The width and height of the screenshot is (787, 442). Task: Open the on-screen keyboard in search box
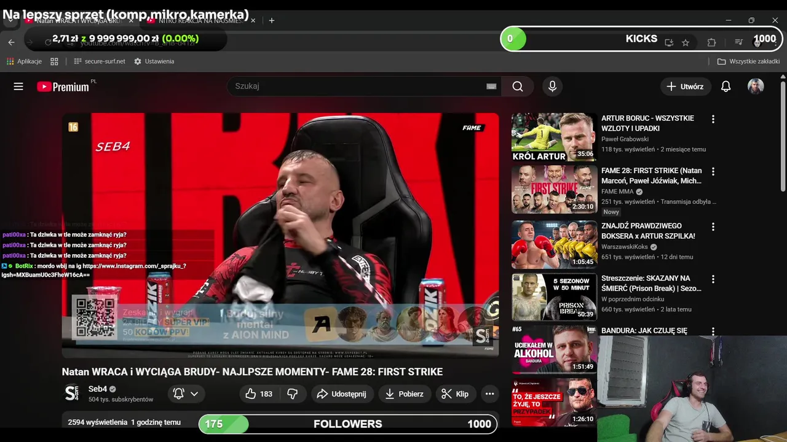tap(491, 87)
